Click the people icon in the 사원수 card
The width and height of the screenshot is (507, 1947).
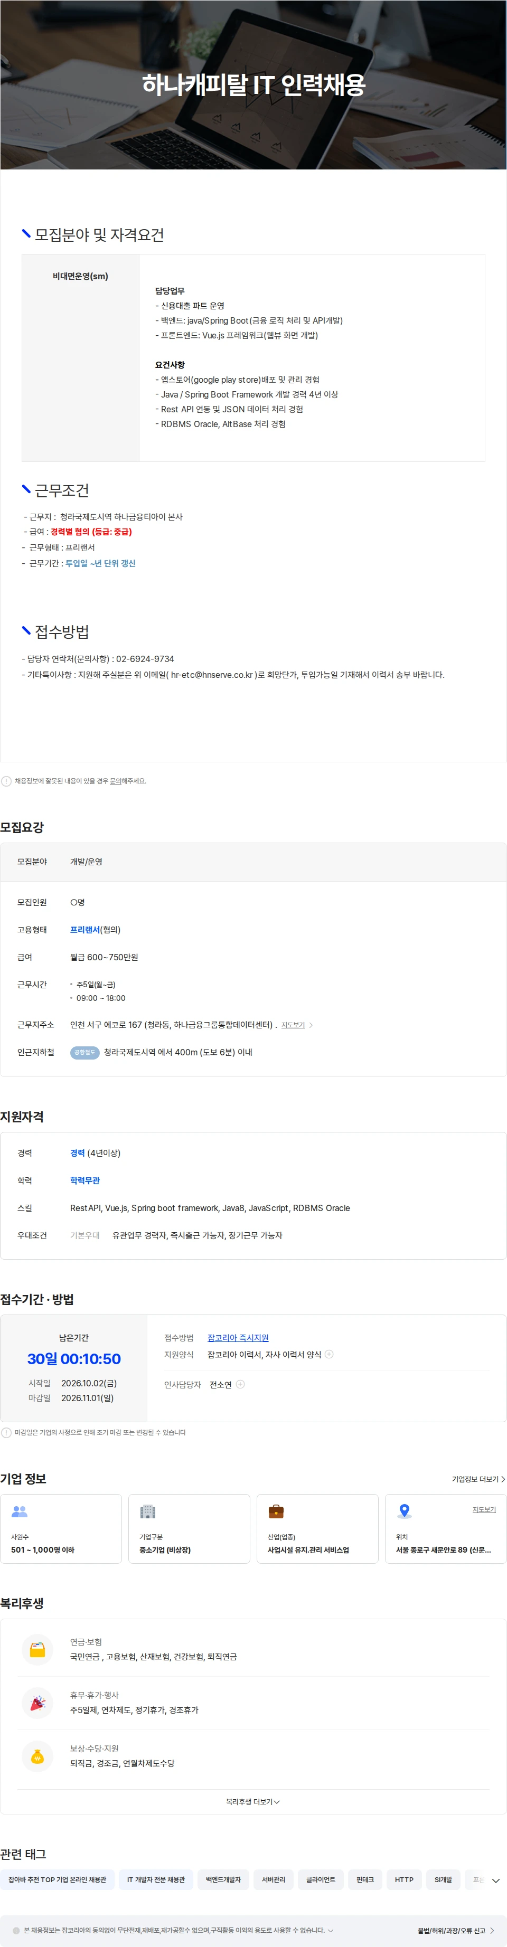coord(20,1511)
